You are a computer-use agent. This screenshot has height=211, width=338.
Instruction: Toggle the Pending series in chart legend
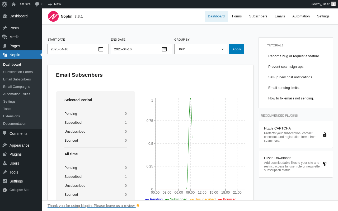pos(154,199)
